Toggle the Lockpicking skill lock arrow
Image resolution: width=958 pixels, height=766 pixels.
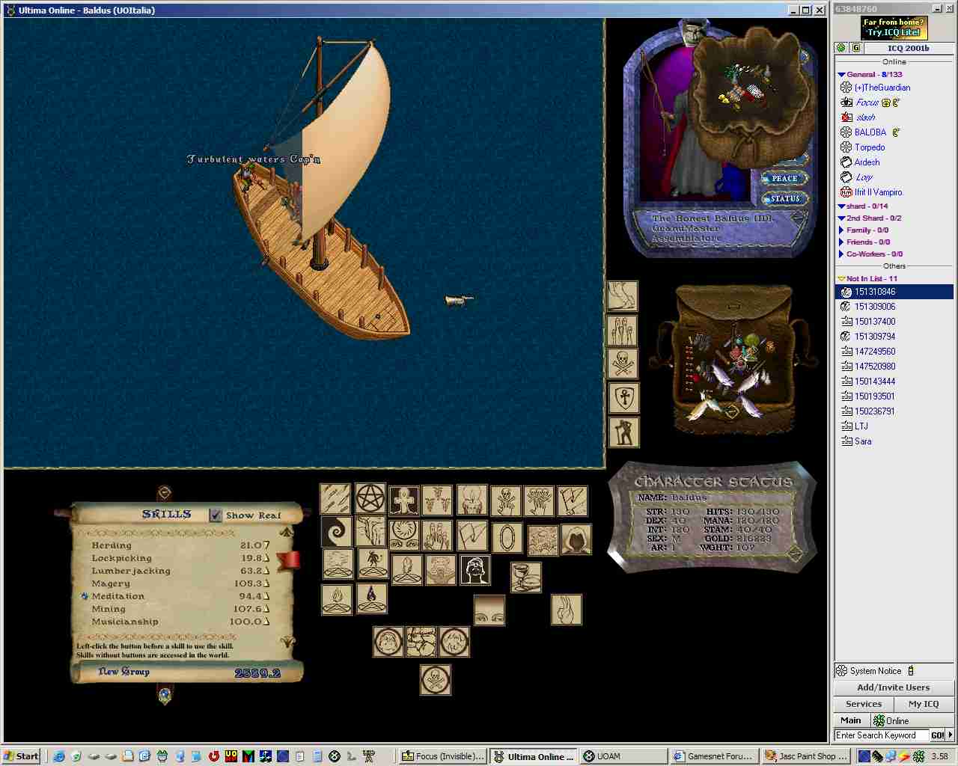266,558
